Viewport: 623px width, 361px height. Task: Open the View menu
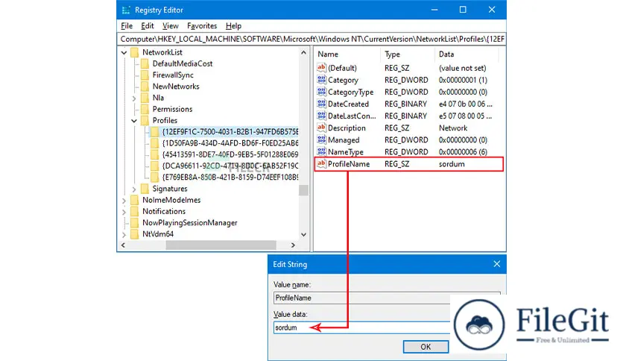(171, 26)
